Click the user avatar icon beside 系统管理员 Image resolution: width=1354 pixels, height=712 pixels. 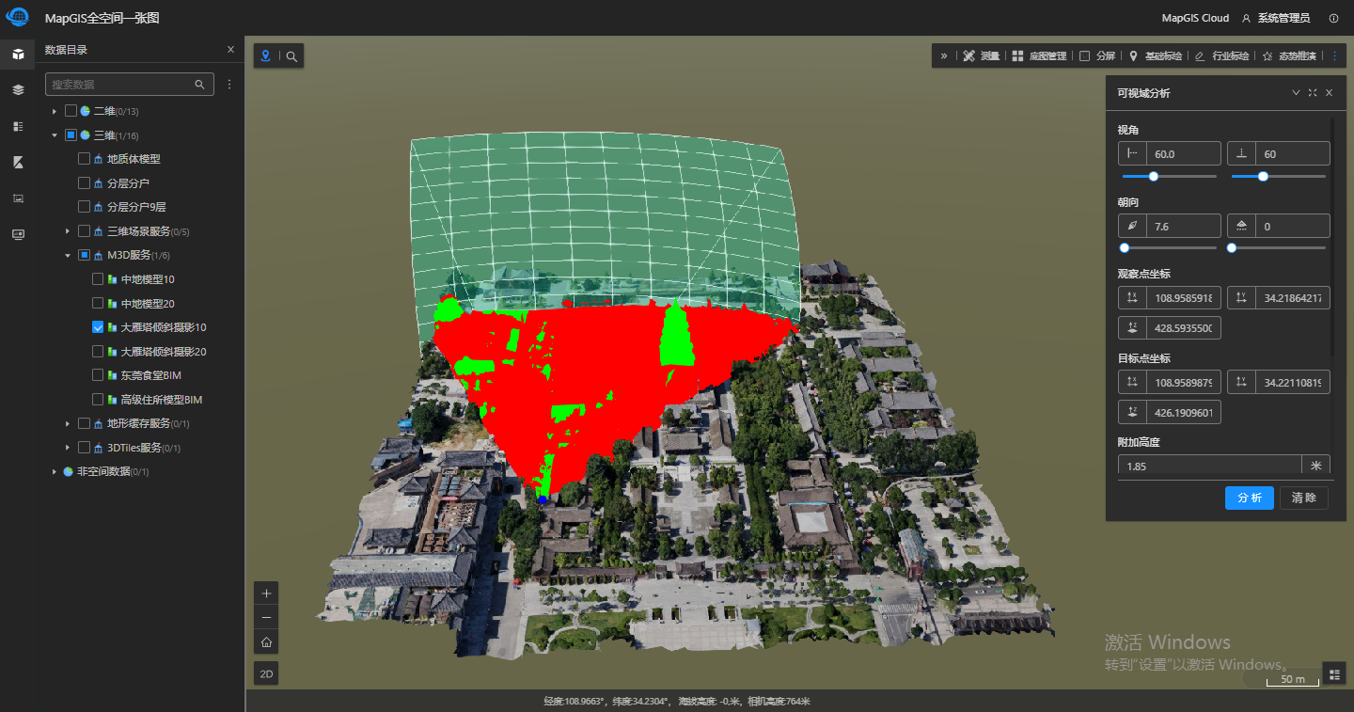pos(1247,18)
